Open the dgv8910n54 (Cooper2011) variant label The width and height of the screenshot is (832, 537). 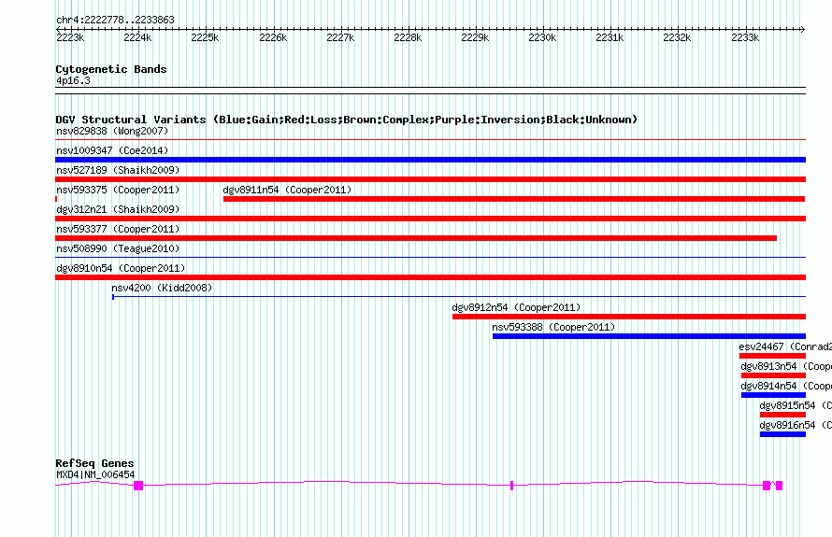120,268
